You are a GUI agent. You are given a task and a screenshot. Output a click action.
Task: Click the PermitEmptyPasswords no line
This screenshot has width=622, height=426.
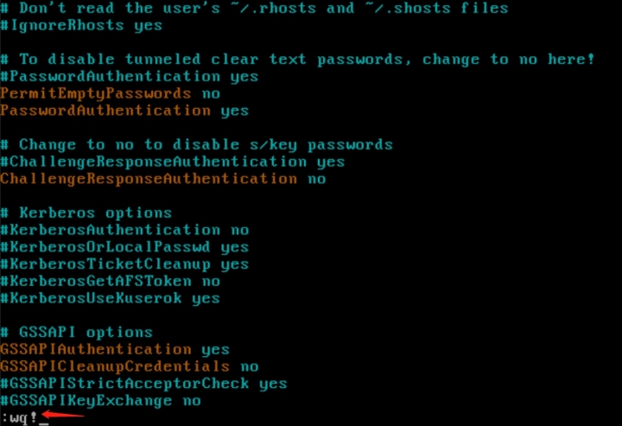(x=111, y=94)
